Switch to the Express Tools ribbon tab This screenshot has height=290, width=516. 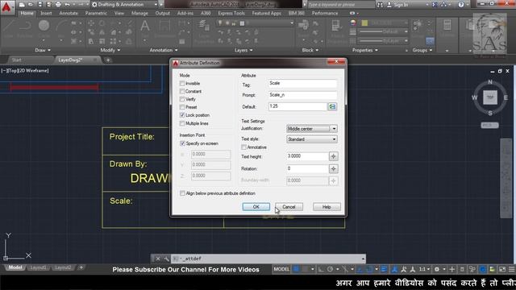231,13
